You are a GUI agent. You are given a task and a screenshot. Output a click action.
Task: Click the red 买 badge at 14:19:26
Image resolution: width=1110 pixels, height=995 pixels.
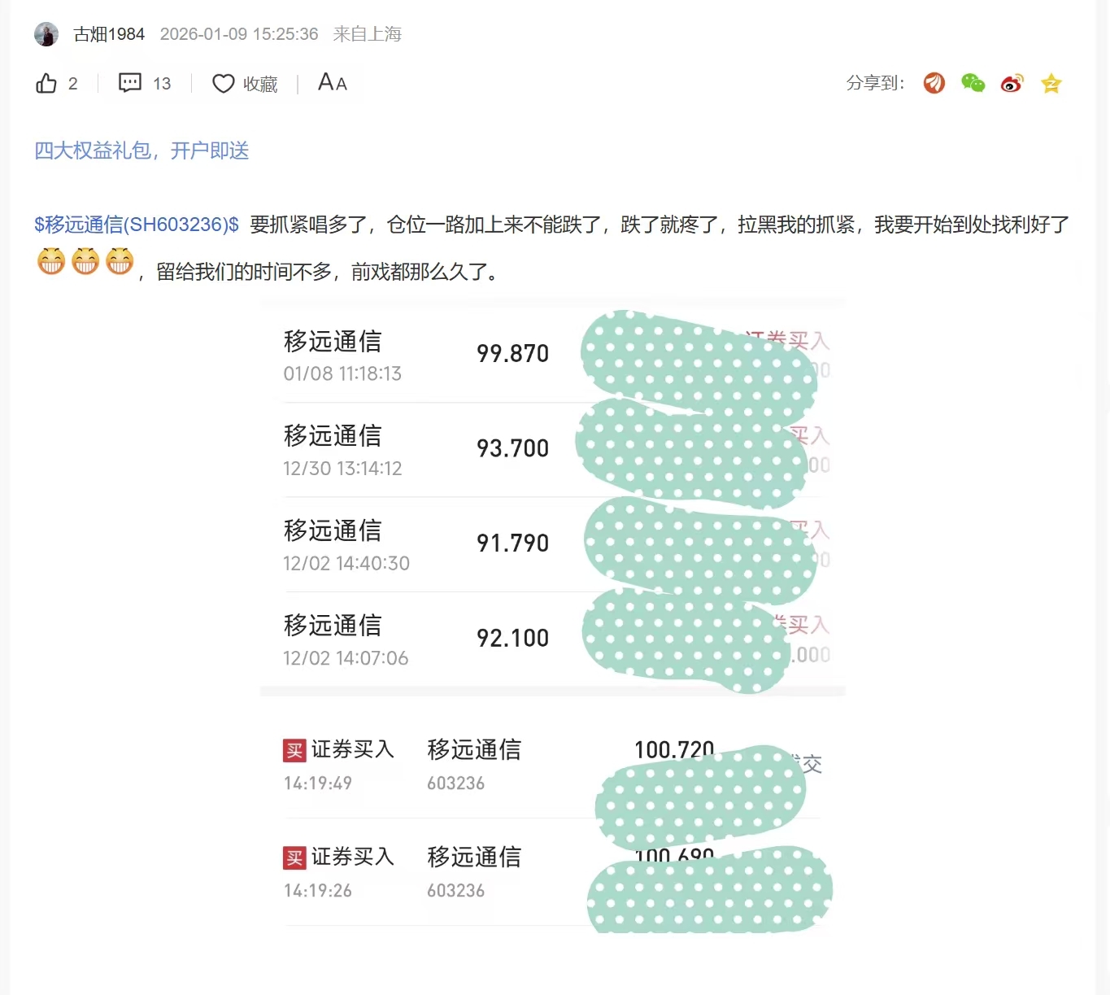(294, 858)
